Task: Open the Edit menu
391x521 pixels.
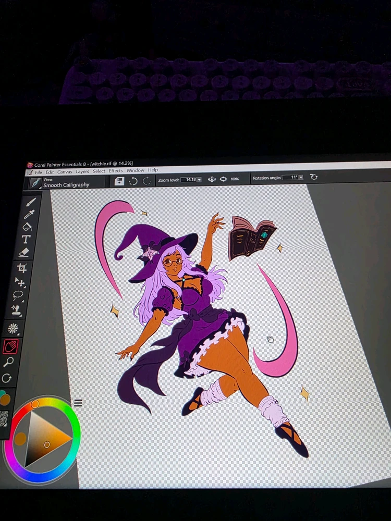Action: (x=50, y=172)
